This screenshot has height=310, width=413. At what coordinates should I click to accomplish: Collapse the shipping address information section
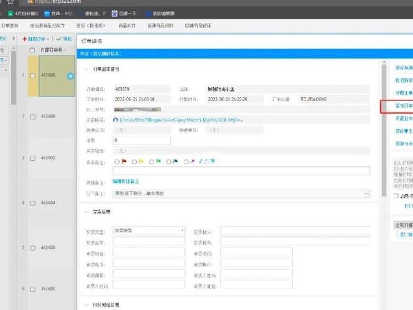click(86, 305)
